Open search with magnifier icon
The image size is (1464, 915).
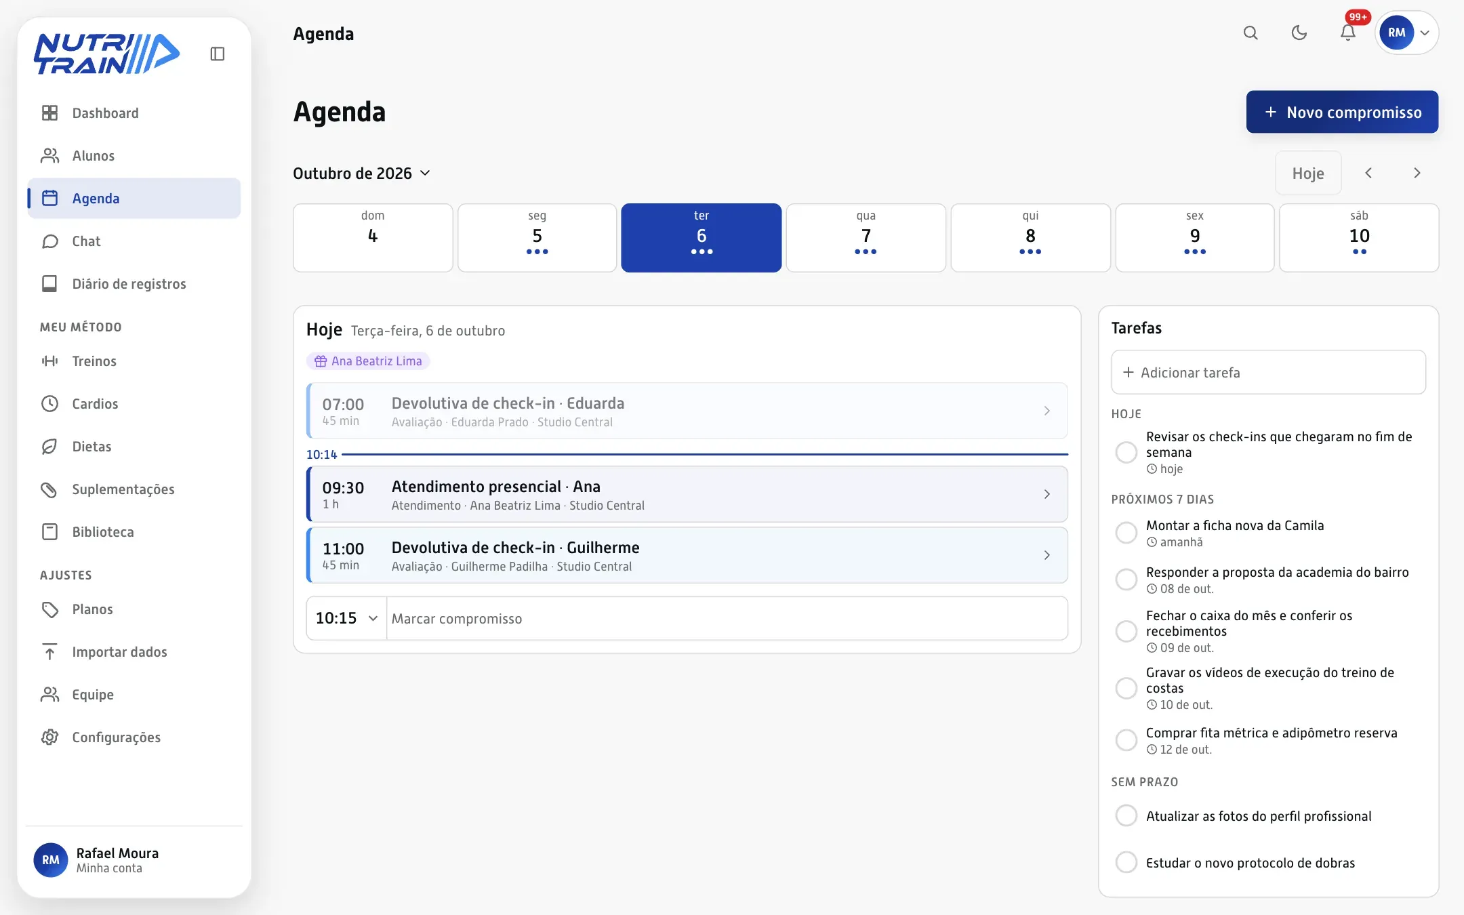[x=1250, y=33]
